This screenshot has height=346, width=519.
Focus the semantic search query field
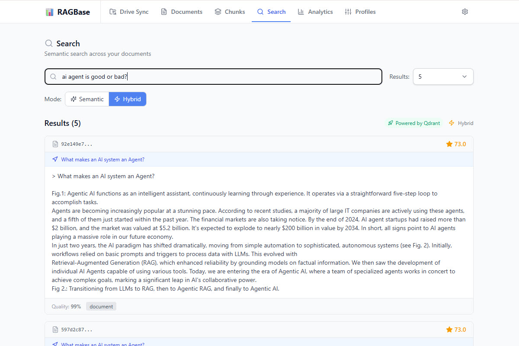point(213,77)
